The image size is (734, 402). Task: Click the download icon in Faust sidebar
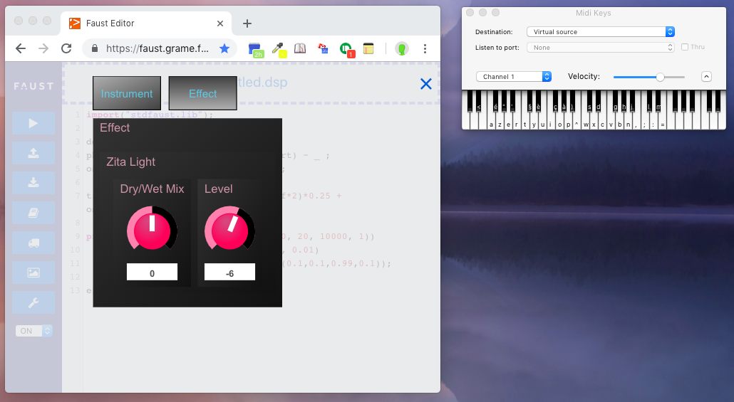click(x=33, y=183)
